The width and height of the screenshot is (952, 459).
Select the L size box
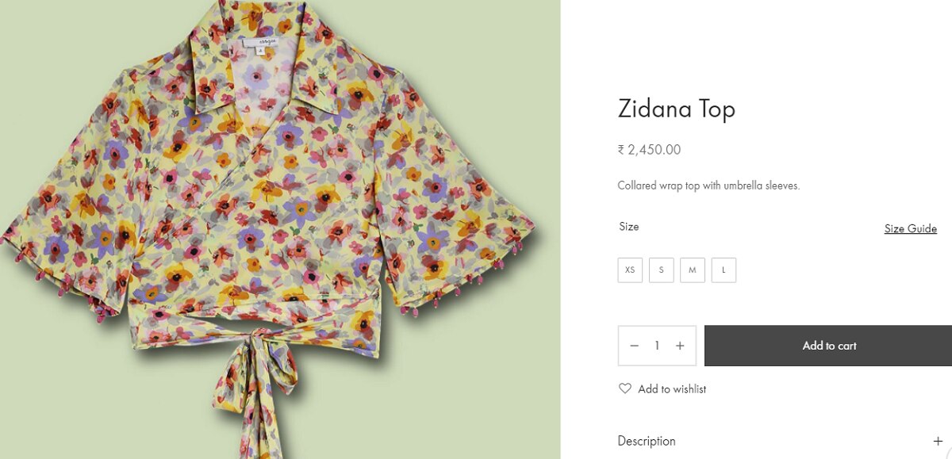(x=724, y=270)
